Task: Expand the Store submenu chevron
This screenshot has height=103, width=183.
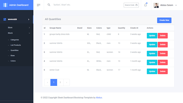Action: [29, 28]
